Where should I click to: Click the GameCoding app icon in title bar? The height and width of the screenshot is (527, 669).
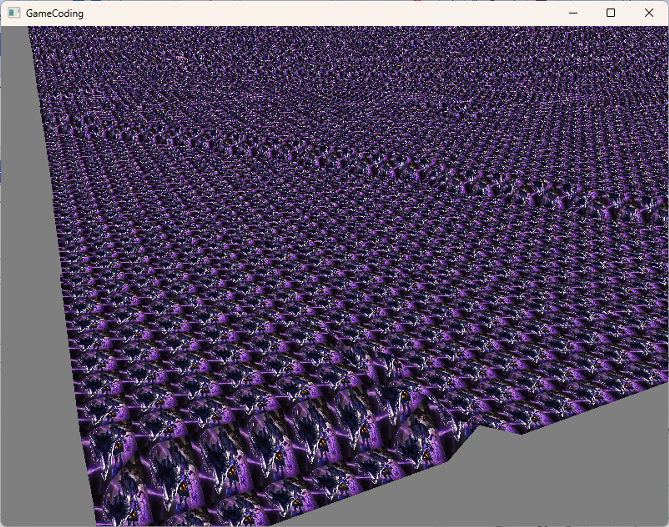(x=14, y=13)
